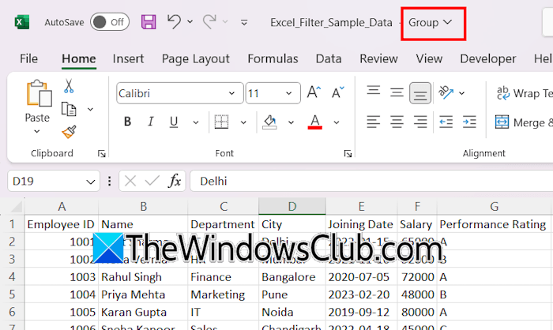The height and width of the screenshot is (330, 553).
Task: Open the Font Color dropdown arrow
Action: coord(337,122)
